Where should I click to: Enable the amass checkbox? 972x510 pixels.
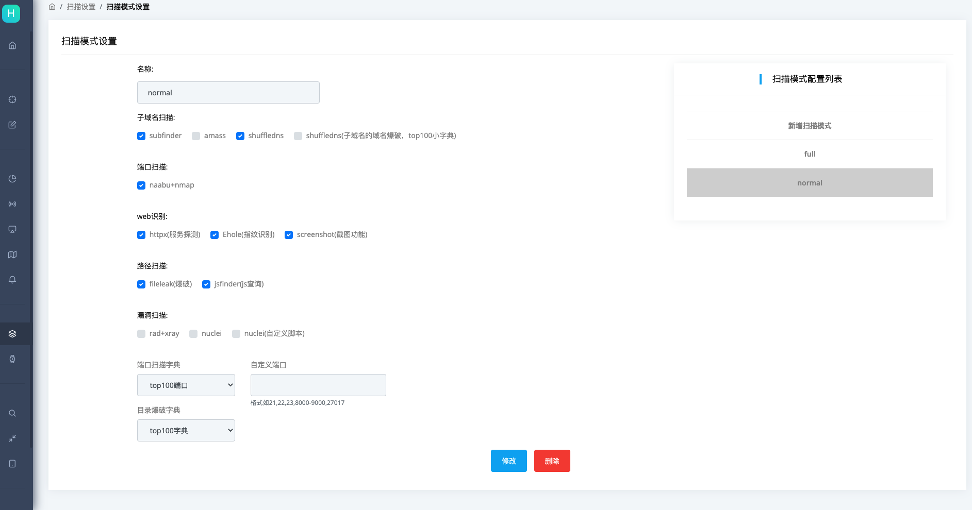coord(196,136)
